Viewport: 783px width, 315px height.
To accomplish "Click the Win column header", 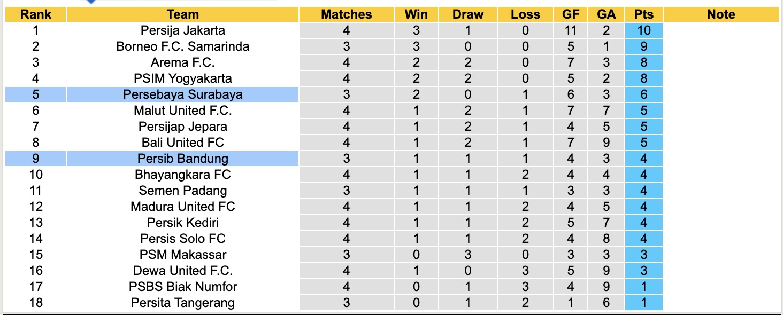I will click(x=416, y=14).
